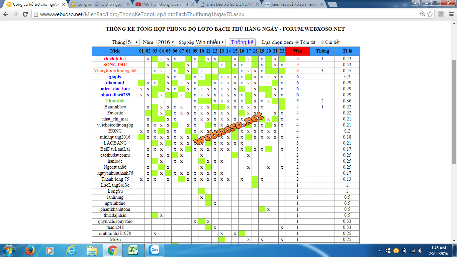
Task: Click the "thichduhet" nick name
Action: point(115,59)
